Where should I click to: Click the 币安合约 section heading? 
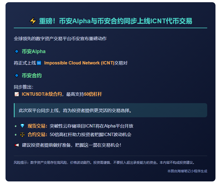pyautogui.click(x=32, y=76)
